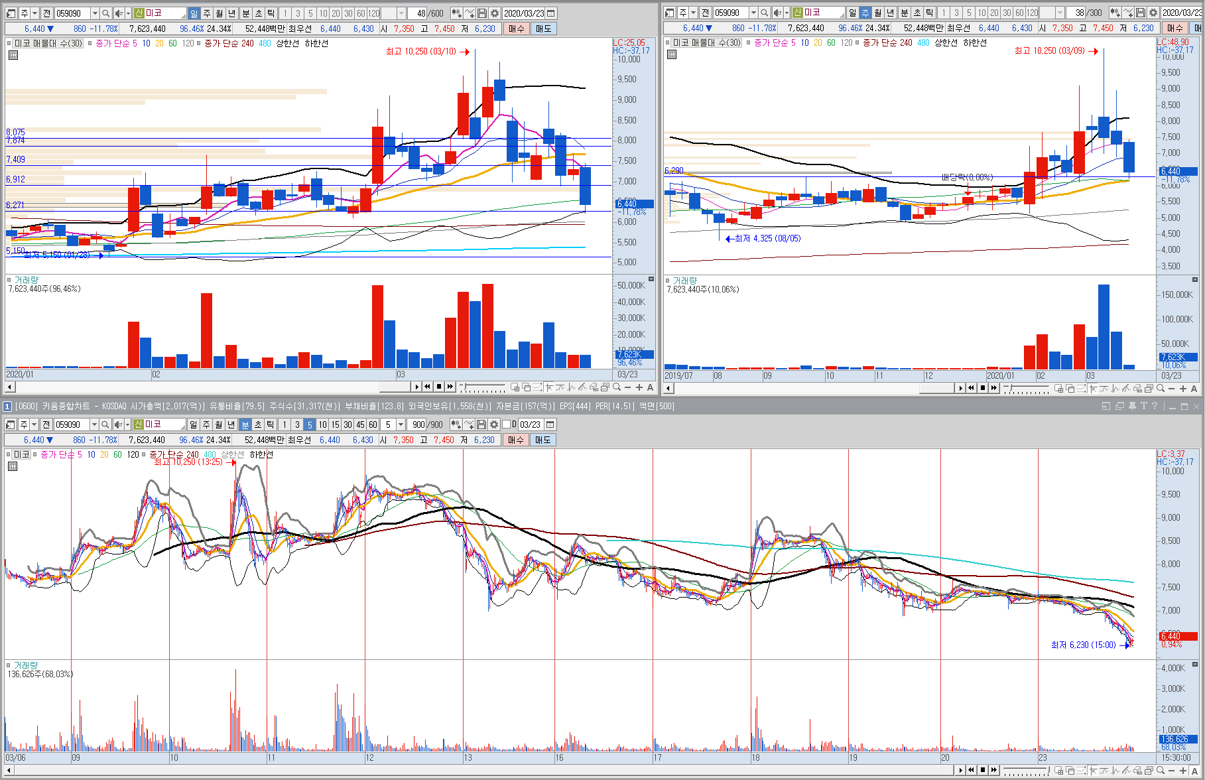Expand the 주 type dropdown arrow in daily chart
The image size is (1205, 780).
[34, 13]
